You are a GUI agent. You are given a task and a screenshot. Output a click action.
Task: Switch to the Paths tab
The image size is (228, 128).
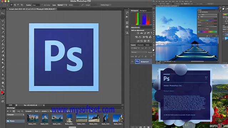pyautogui.click(x=147, y=45)
